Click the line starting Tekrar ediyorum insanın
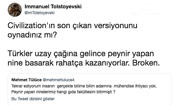174x105 pixels. point(84,86)
